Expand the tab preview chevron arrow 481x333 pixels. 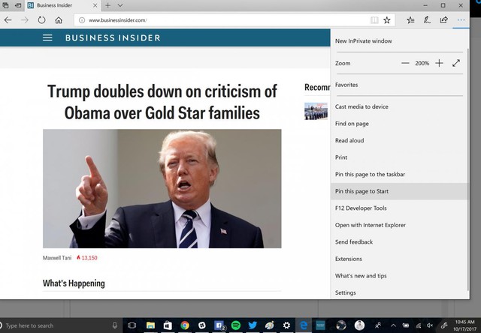tap(120, 5)
